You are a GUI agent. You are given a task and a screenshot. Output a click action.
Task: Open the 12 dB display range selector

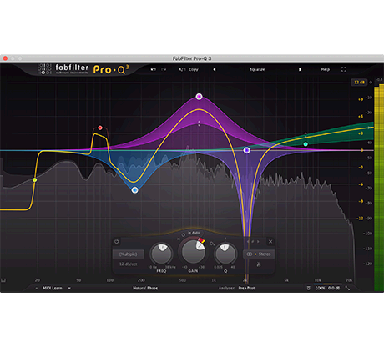tap(359, 83)
